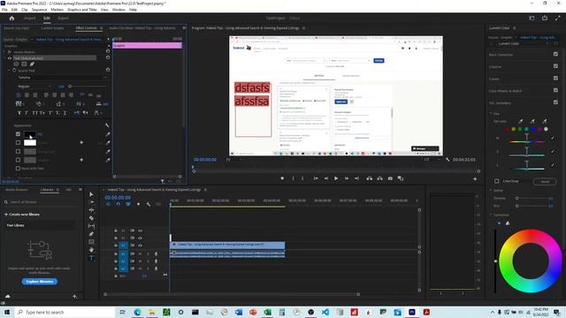Toggle Basic Correction checkbox in Lumetri
This screenshot has height=318, width=566.
(x=555, y=55)
